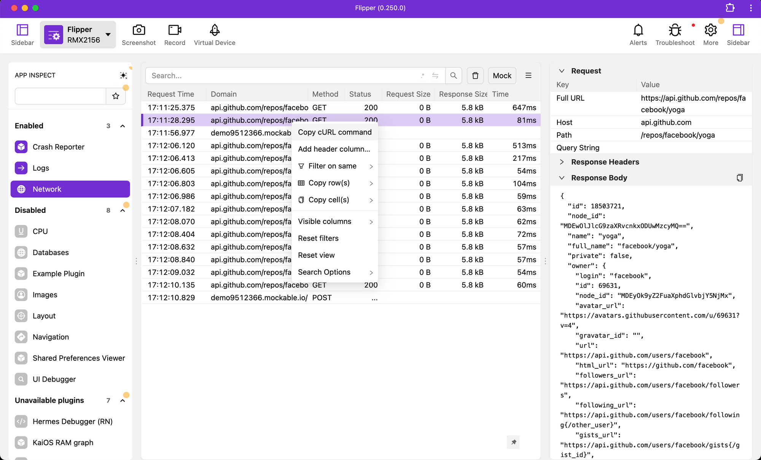Collapse Unavailable plugins section
Viewport: 761px width, 460px height.
point(123,400)
